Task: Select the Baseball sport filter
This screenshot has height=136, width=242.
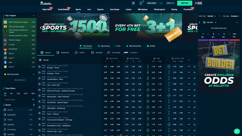Action: tap(96, 53)
